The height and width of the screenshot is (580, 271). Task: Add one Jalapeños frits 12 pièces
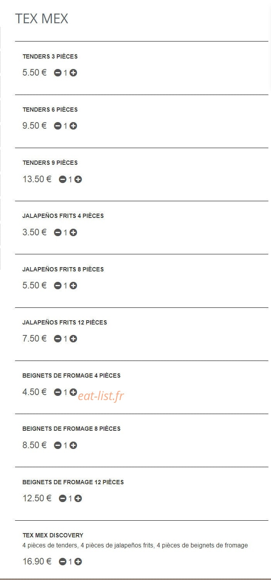(73, 339)
